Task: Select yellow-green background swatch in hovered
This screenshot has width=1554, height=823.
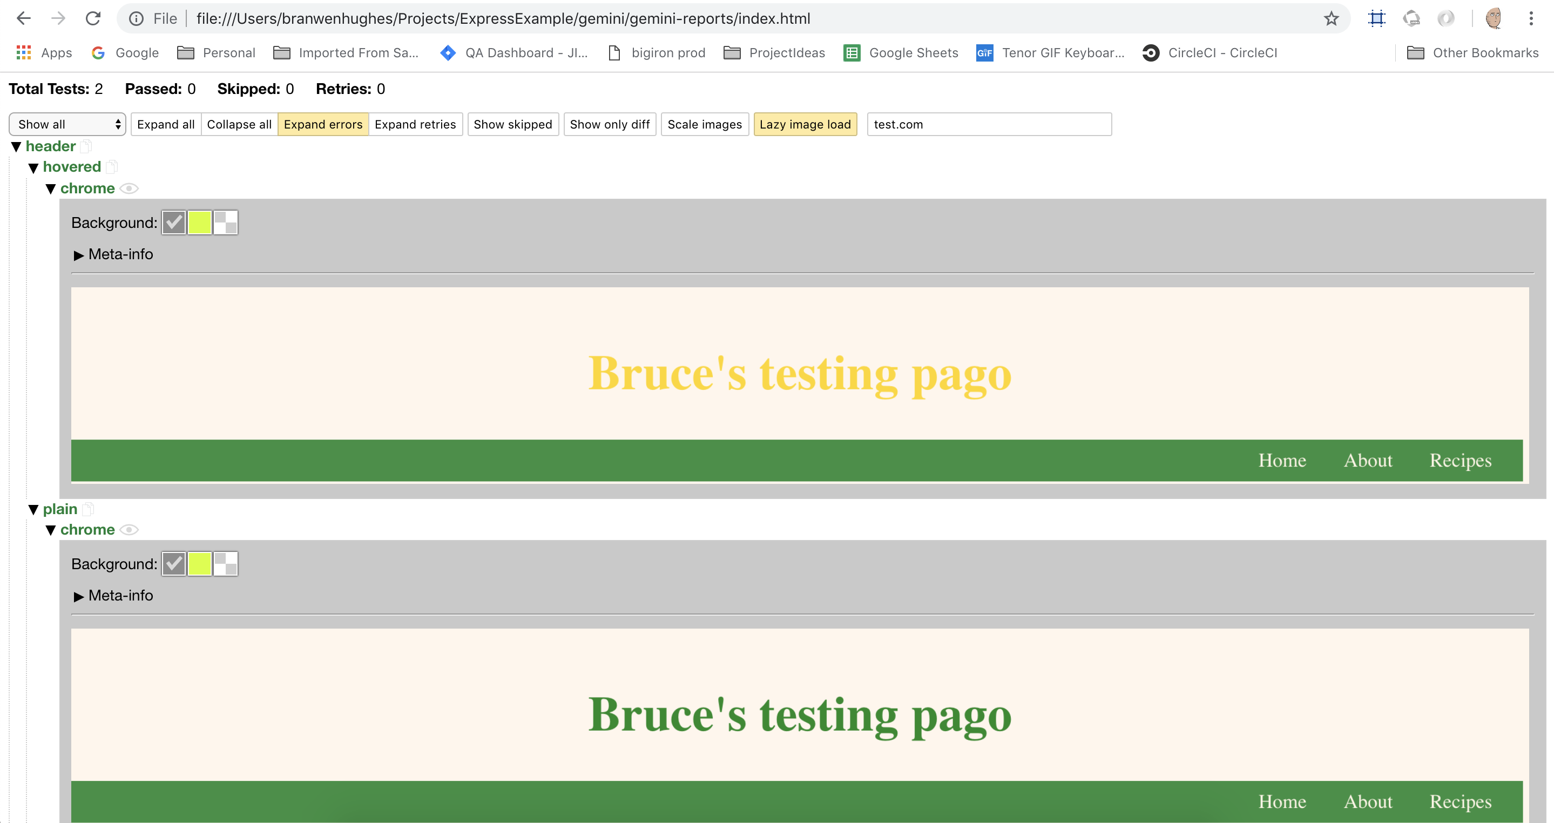Action: point(200,222)
